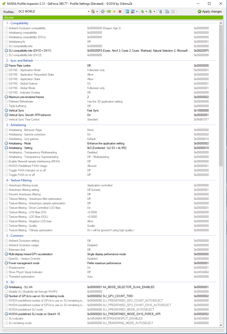Image resolution: width=227 pixels, height=334 pixels.
Task: Click gear icon of Vertical Sync Smooth AFR behavior
Action: [x=6, y=115]
